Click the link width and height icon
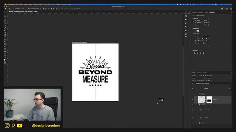The image size is (236, 132). 193,21
